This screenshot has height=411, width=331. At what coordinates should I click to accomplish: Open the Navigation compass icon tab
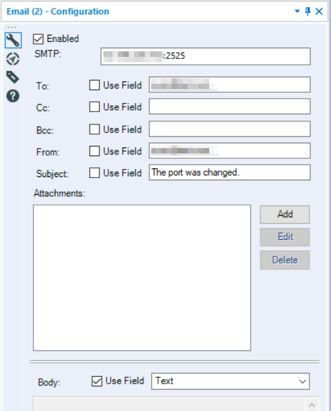[13, 58]
